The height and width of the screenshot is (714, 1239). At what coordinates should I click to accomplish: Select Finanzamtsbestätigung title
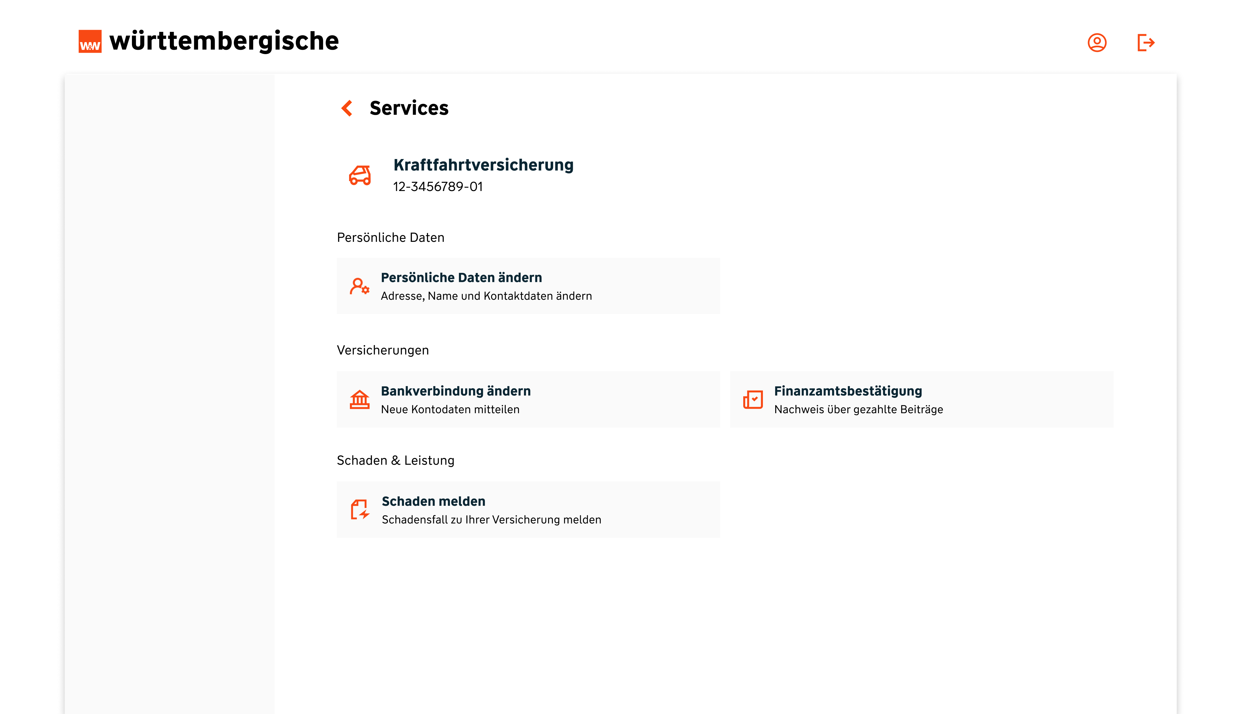[847, 391]
